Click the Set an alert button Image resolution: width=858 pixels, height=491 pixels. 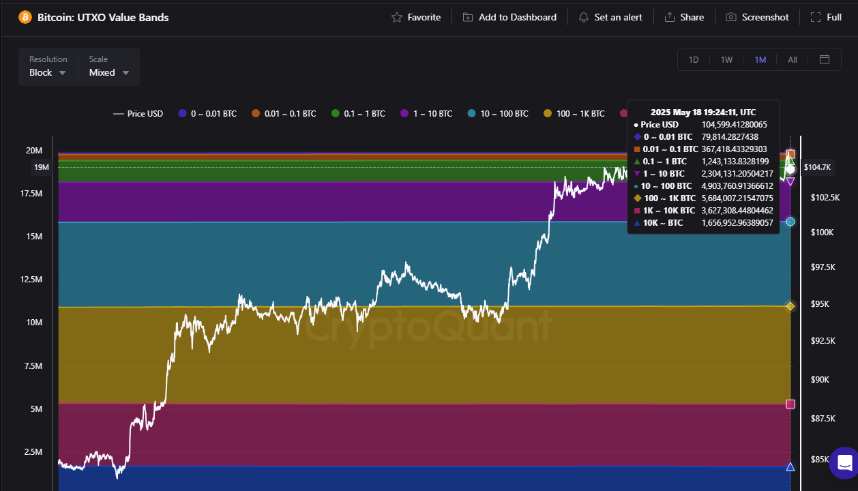[610, 16]
